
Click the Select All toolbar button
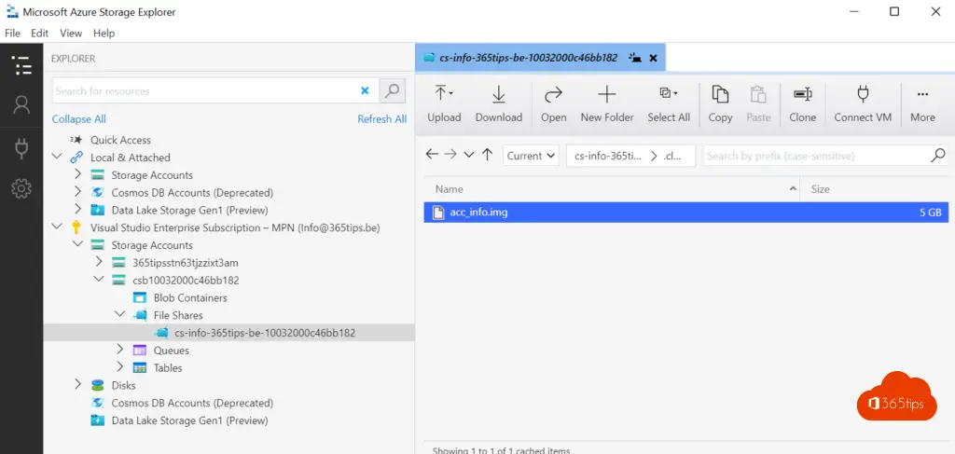pyautogui.click(x=669, y=104)
